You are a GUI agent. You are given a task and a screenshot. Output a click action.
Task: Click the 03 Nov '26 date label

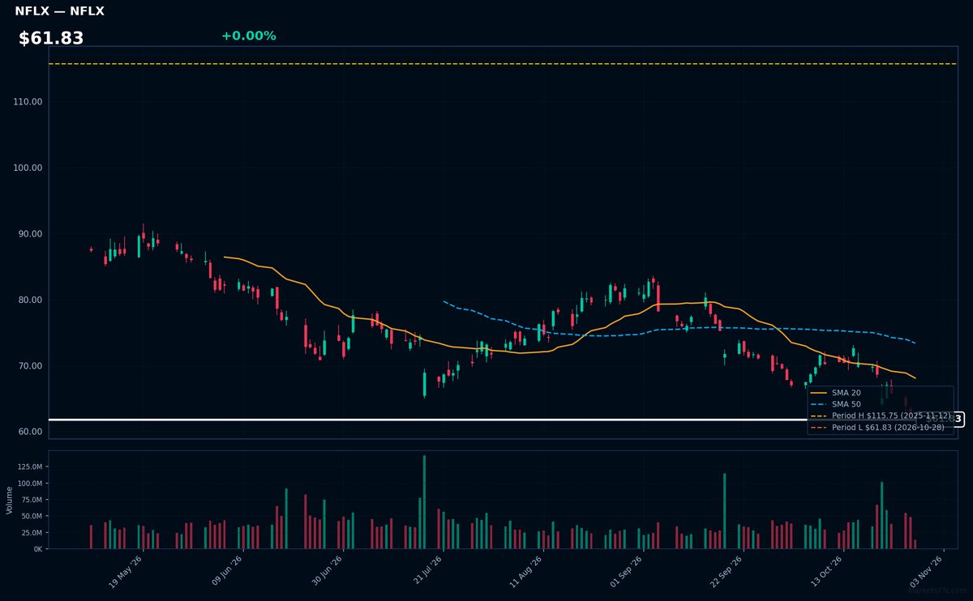[928, 571]
